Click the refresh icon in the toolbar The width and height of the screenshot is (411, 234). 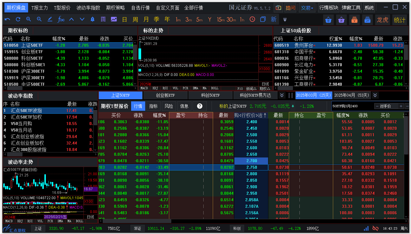(x=18, y=19)
